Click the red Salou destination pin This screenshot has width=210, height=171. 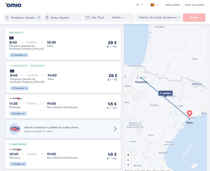[x=190, y=113]
